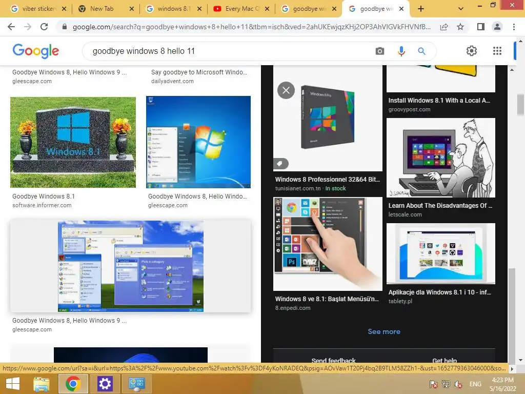Share this page via address bar icon
525x394 pixels.
pos(444,27)
